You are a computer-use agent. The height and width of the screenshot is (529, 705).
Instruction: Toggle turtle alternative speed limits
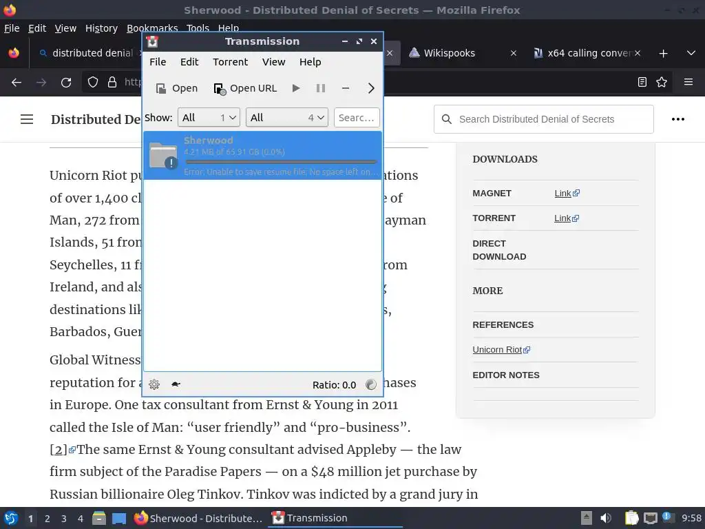point(176,384)
